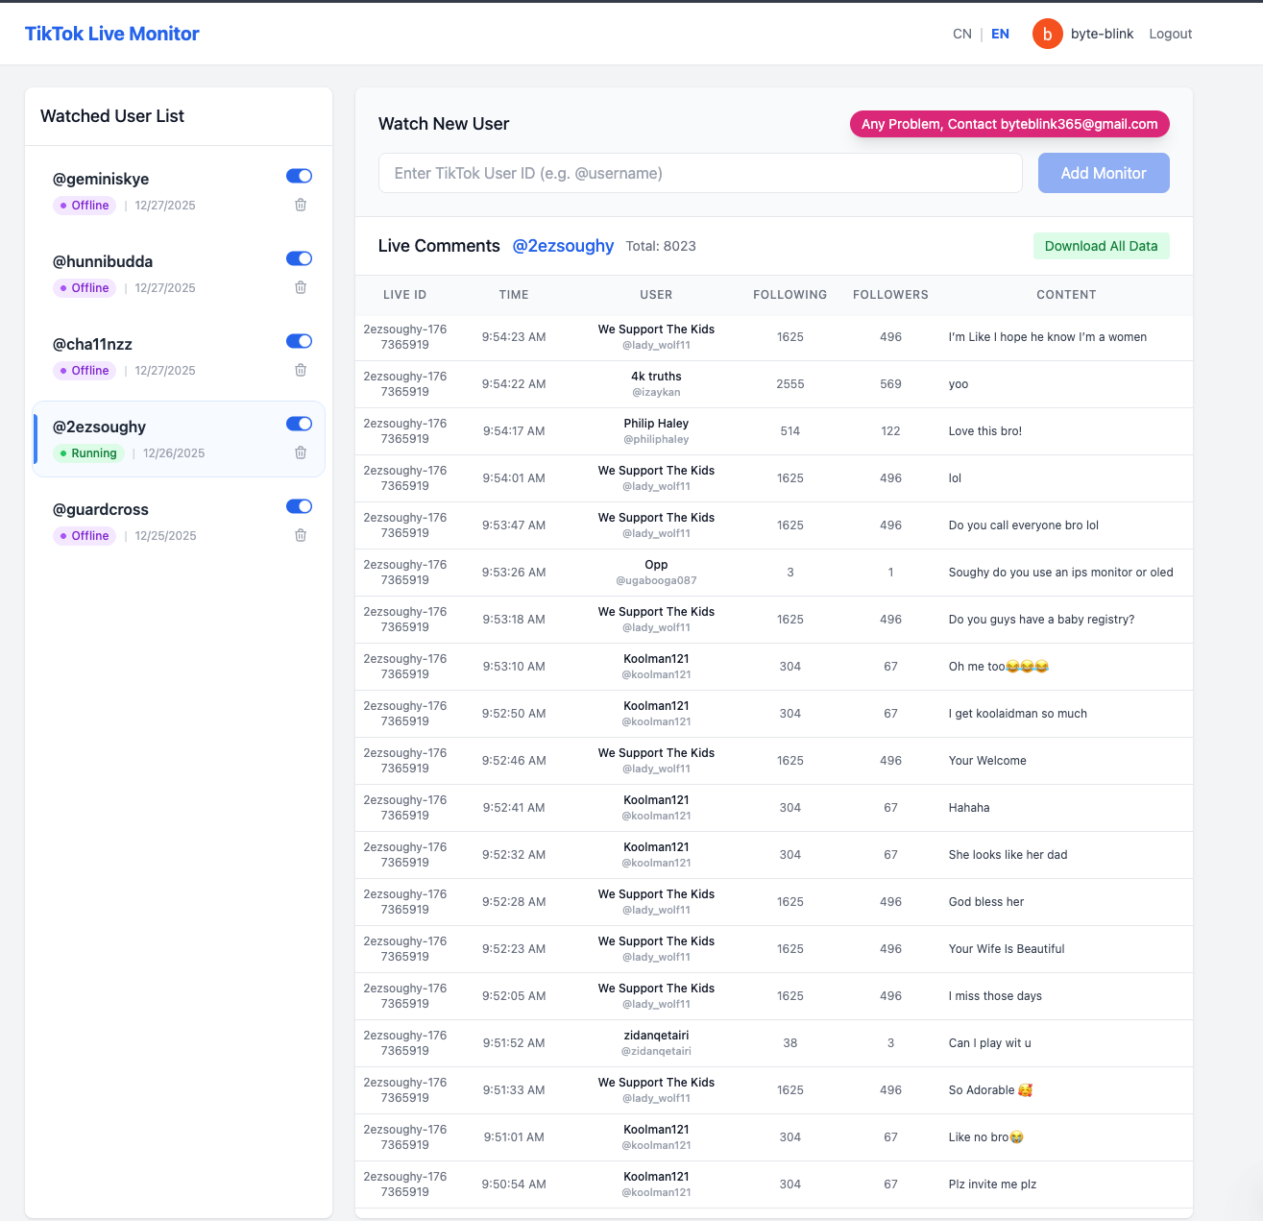Open the @2ezsoughy profile link

(x=563, y=246)
